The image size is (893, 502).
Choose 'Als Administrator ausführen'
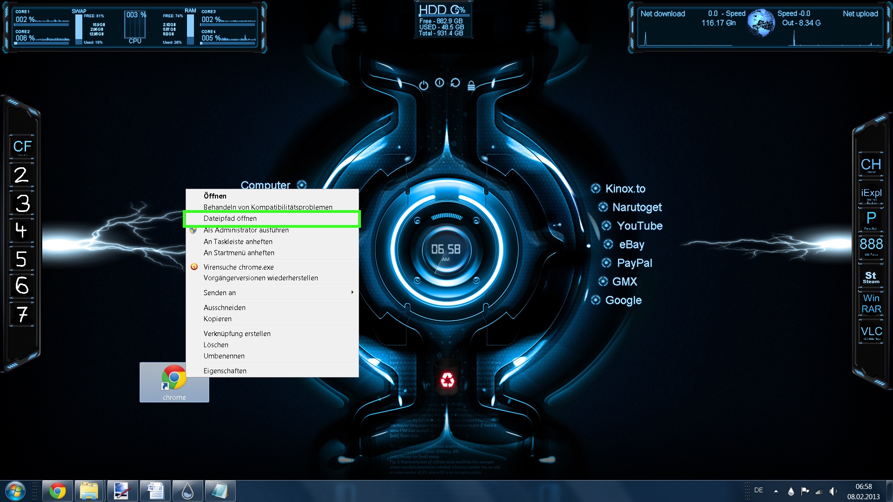(x=272, y=230)
